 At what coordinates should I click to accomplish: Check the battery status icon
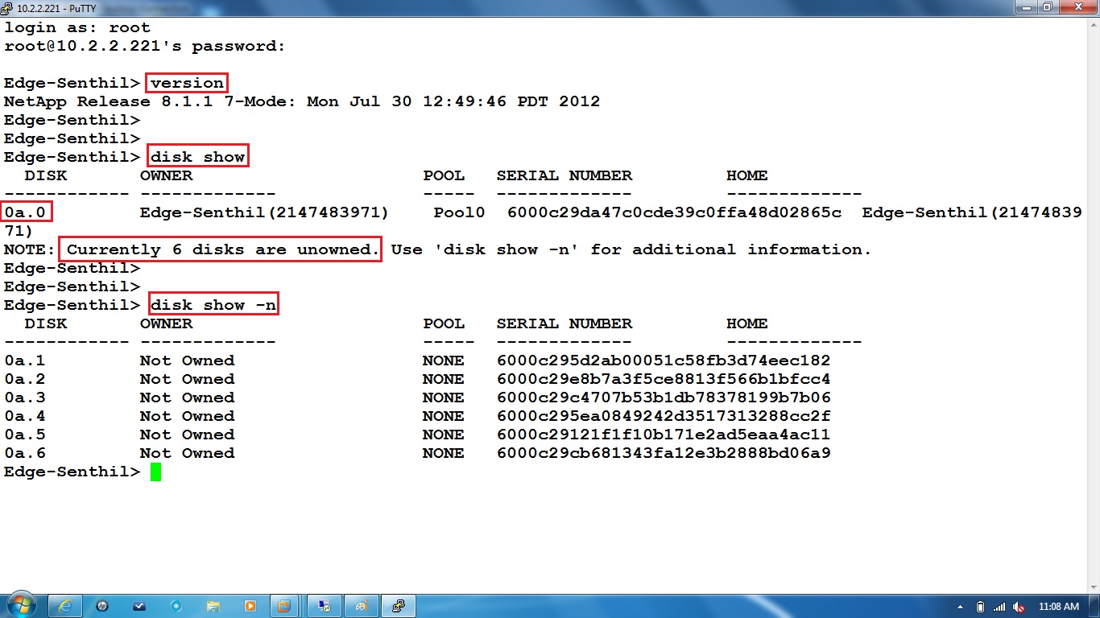980,607
